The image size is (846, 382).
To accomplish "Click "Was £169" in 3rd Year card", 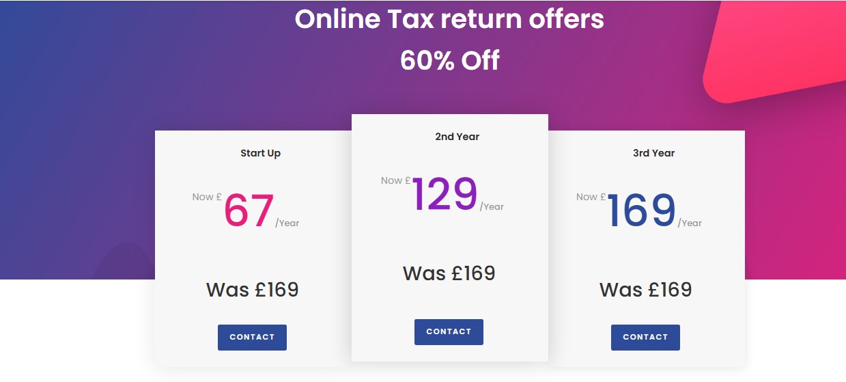I will pyautogui.click(x=645, y=290).
